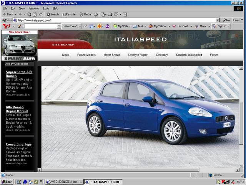The image size is (246, 185).
Task: Expand the Yahoo search box dropdown
Action: [59, 26]
